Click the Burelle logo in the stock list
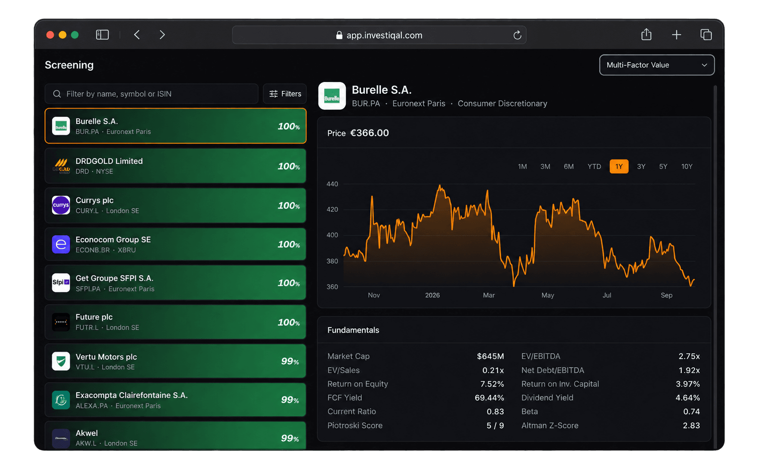Viewport: 758px width, 460px height. click(61, 126)
